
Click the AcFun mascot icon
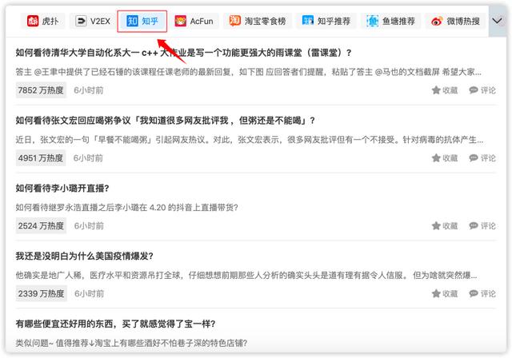180,22
